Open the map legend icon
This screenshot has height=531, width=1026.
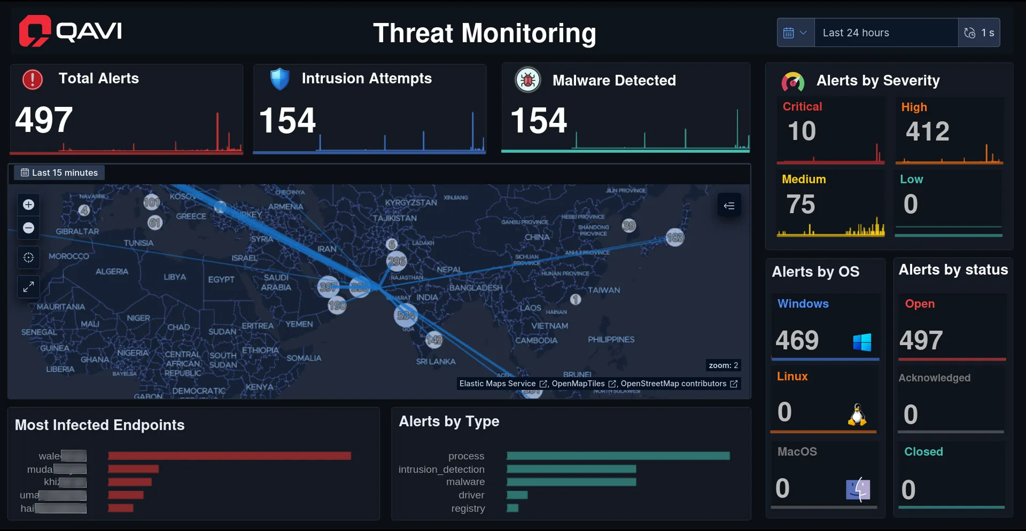(729, 205)
